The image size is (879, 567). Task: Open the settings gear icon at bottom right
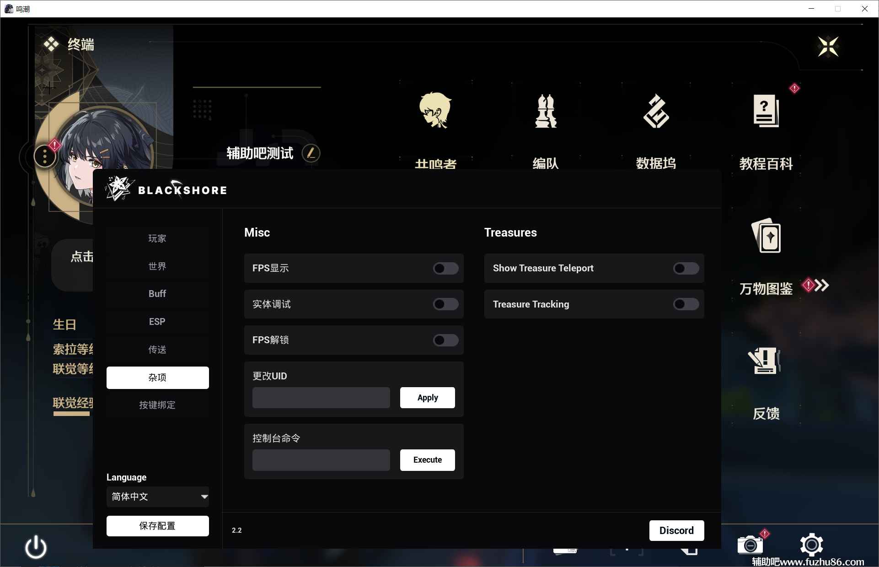click(811, 545)
